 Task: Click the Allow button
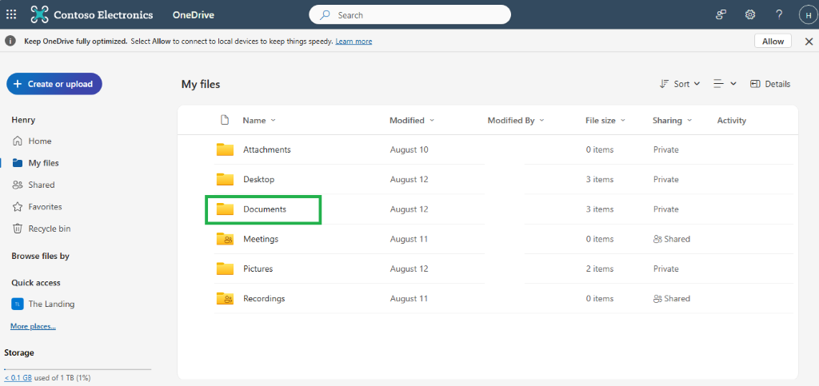coord(773,42)
